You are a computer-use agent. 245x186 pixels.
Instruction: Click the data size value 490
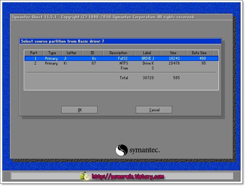(203, 58)
